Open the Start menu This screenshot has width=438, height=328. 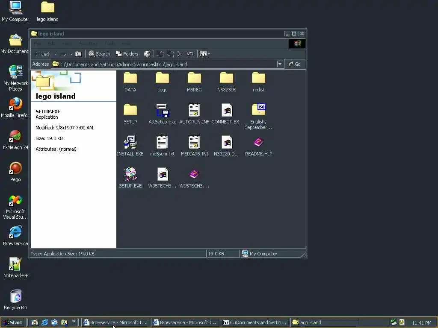[x=13, y=322]
